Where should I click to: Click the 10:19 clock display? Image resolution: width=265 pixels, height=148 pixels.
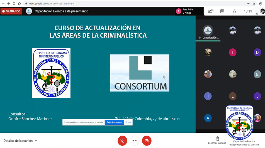[248, 11]
